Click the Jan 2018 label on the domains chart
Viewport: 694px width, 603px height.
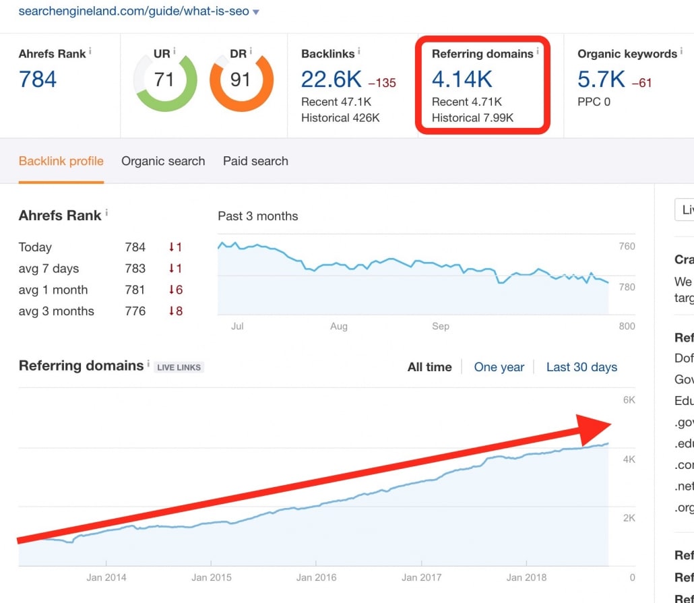point(526,577)
